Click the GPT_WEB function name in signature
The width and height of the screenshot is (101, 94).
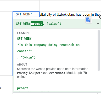(22, 24)
